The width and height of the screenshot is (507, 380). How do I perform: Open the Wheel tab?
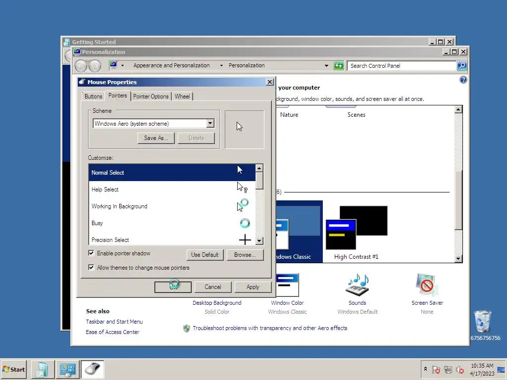[182, 96]
